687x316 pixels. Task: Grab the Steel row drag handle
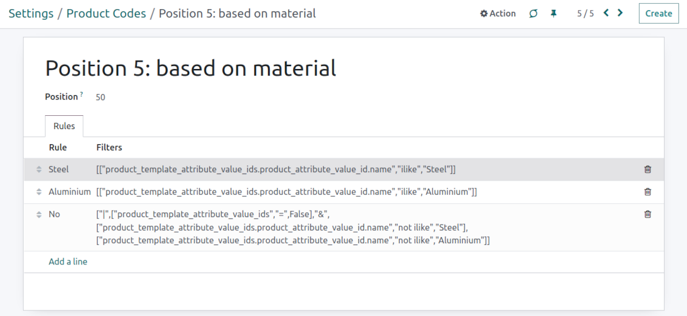[39, 170]
